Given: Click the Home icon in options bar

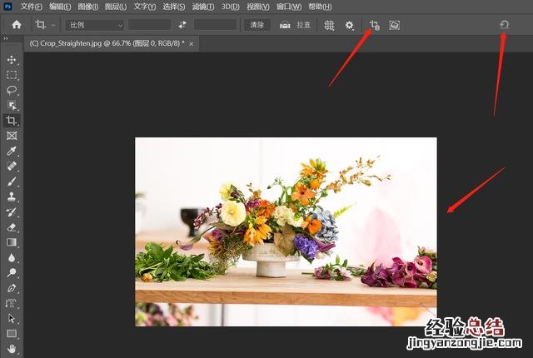Looking at the screenshot, I should [16, 25].
